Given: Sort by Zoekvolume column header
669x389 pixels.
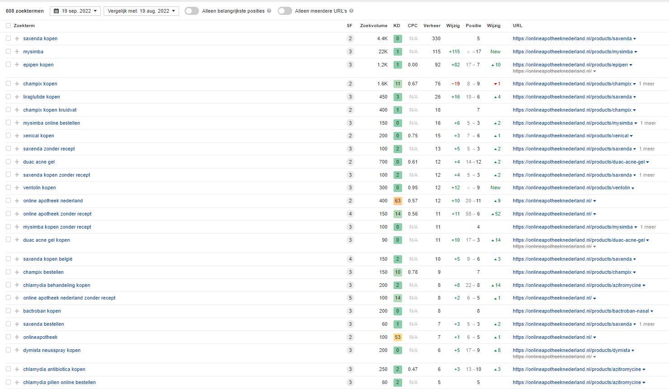Looking at the screenshot, I should click(x=374, y=26).
